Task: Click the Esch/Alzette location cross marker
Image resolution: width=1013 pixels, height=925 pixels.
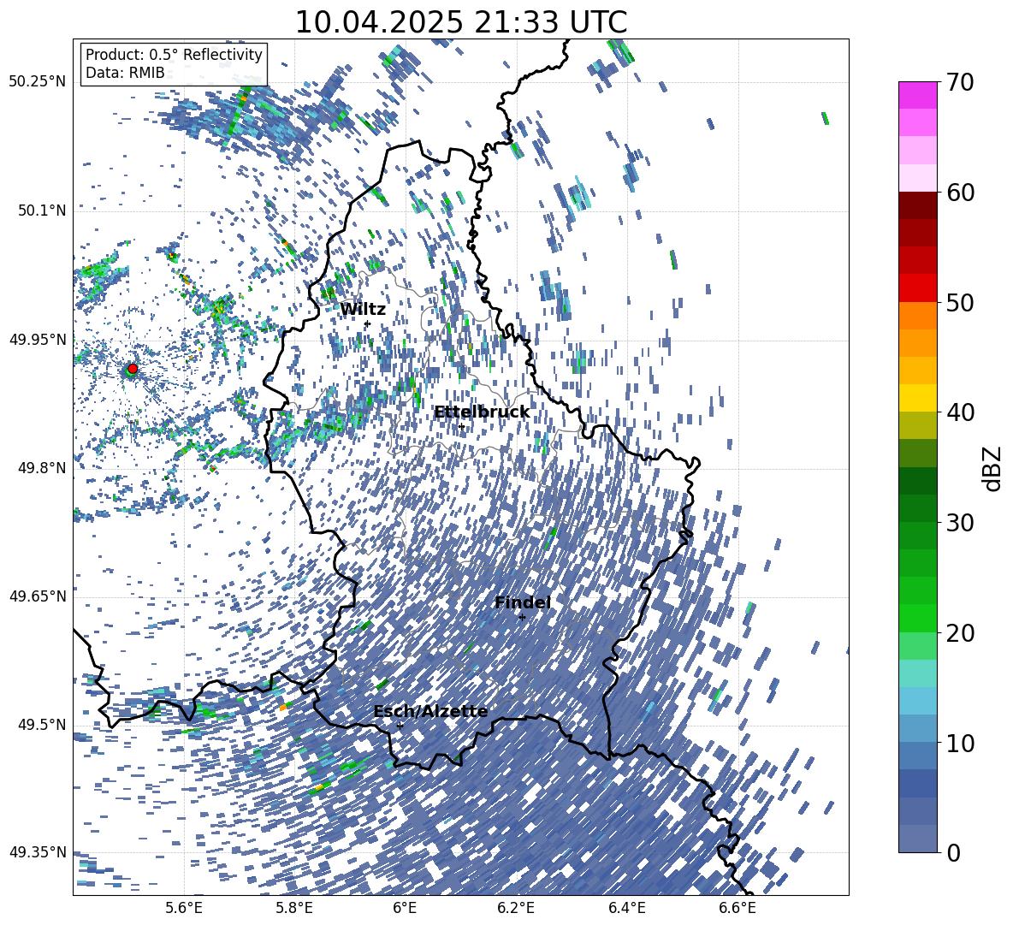Action: click(400, 726)
